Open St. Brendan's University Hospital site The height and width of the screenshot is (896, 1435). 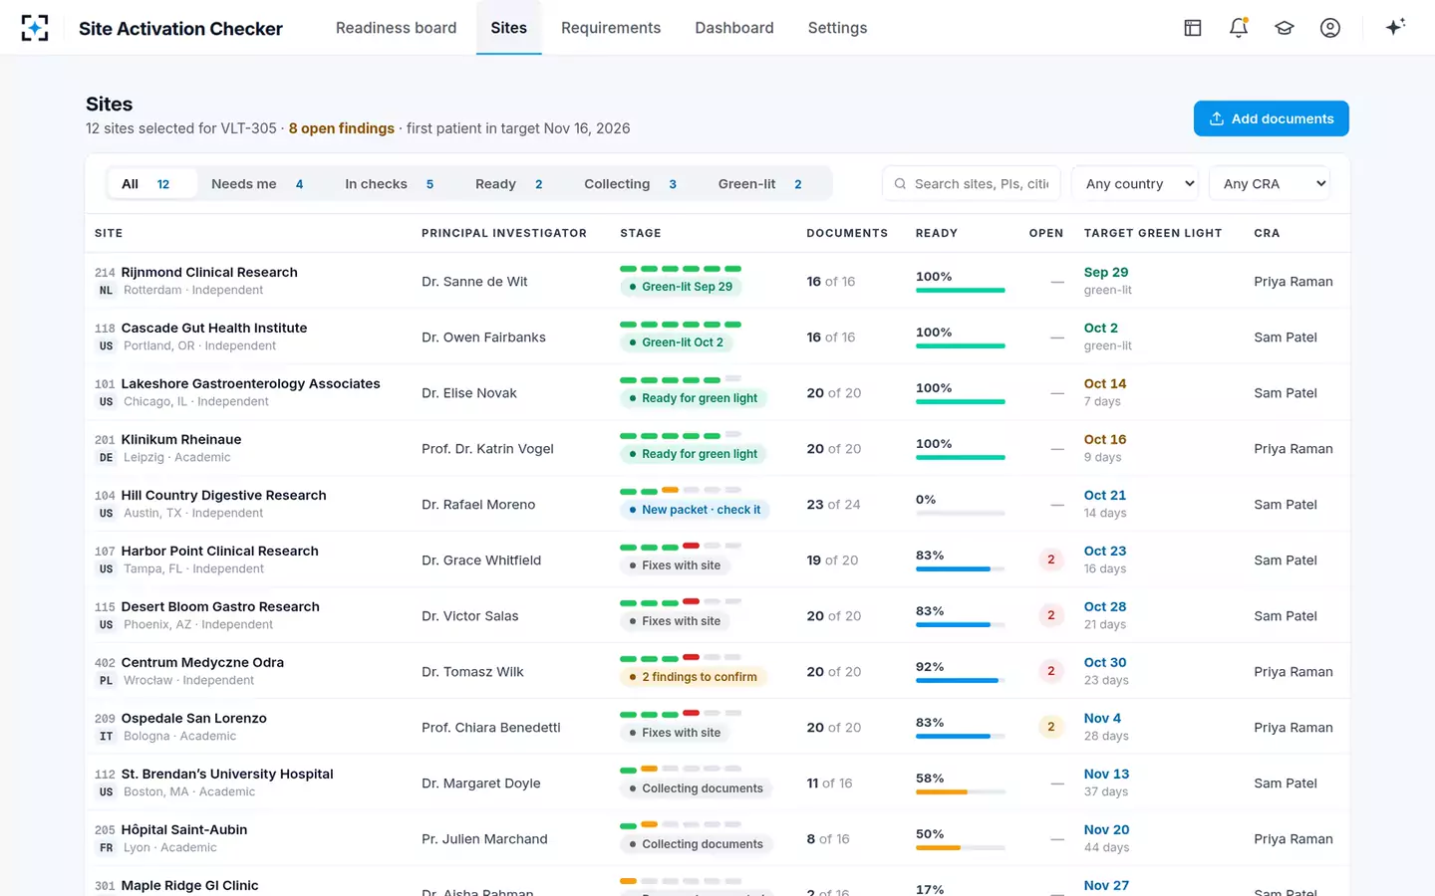tap(227, 774)
